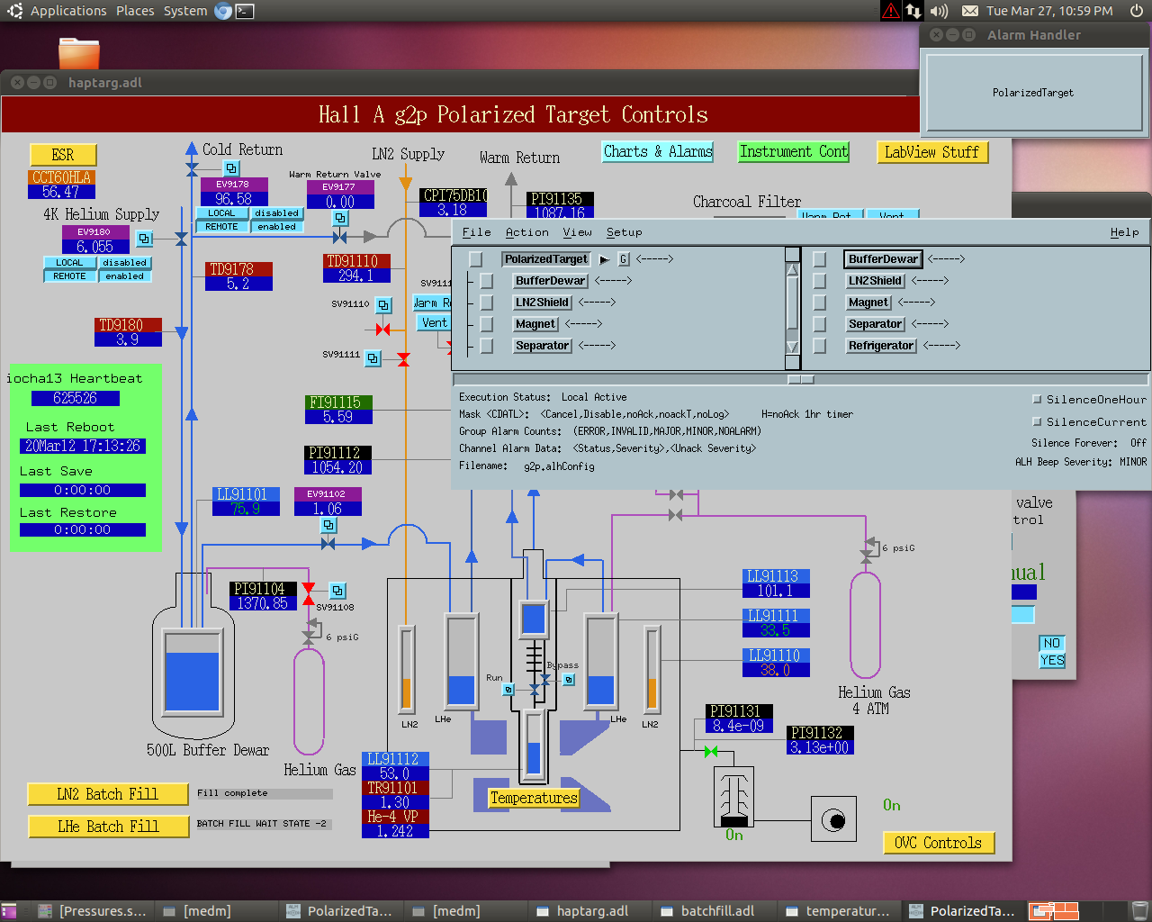Screen dimensions: 1152x922
Task: Click alarm box beside PolarizedTarget group
Action: pyautogui.click(x=475, y=259)
